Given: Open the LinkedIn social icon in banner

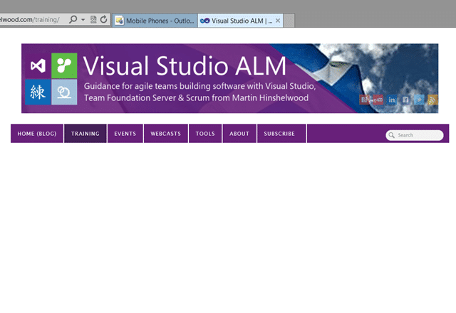Looking at the screenshot, I should (x=392, y=100).
